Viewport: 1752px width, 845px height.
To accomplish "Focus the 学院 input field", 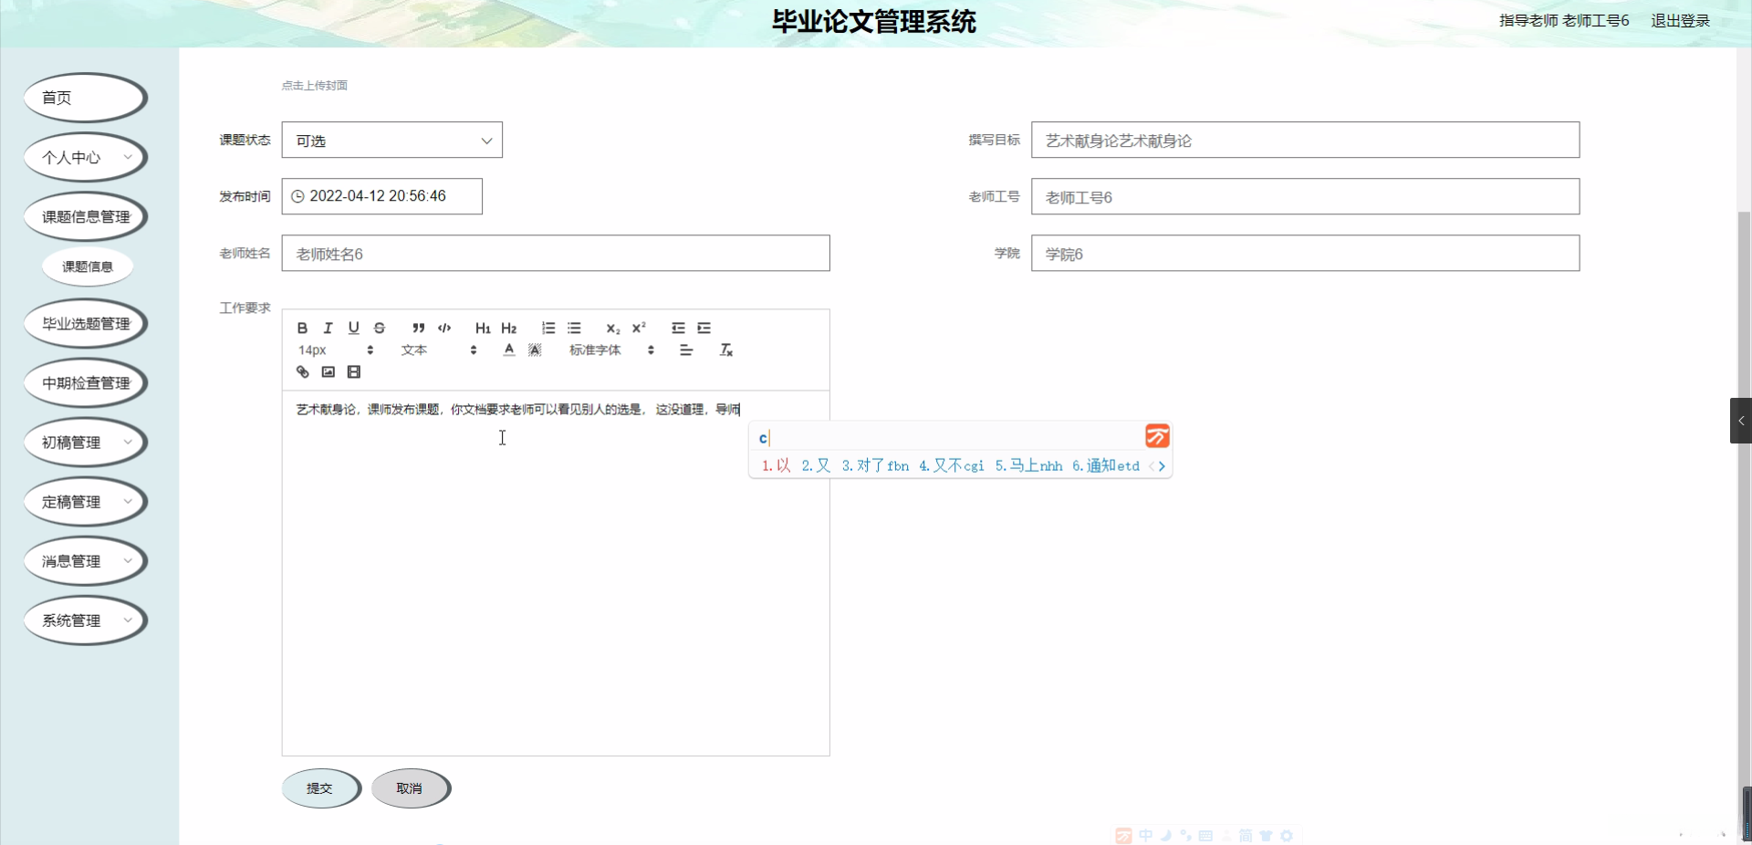I will [1305, 254].
